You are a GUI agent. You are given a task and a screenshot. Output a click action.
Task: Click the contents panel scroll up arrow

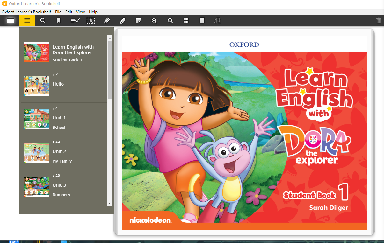pos(110,38)
